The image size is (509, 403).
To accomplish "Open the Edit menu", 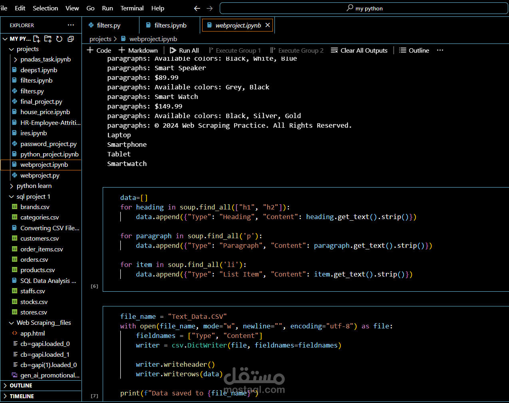I will click(20, 8).
